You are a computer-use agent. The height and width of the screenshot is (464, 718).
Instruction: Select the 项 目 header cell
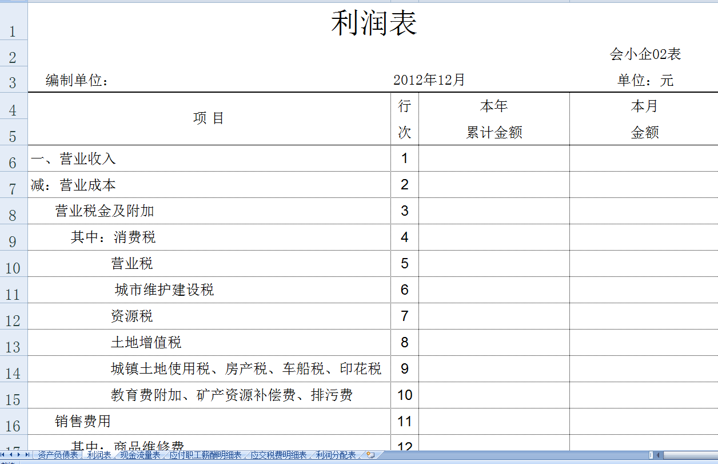tap(209, 118)
